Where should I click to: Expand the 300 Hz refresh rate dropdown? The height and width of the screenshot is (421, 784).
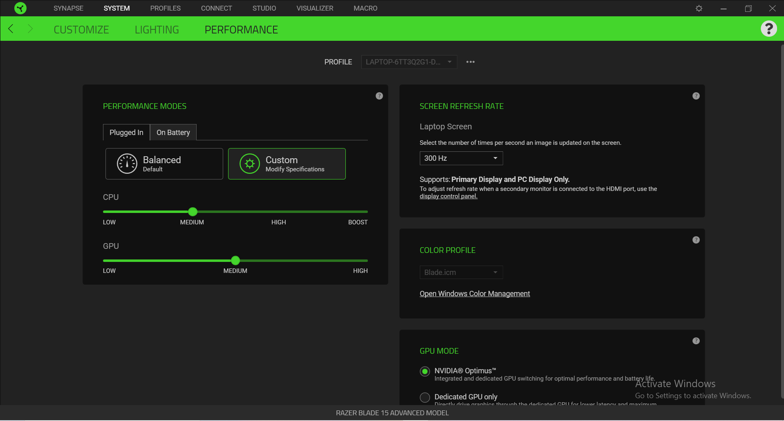(x=461, y=158)
